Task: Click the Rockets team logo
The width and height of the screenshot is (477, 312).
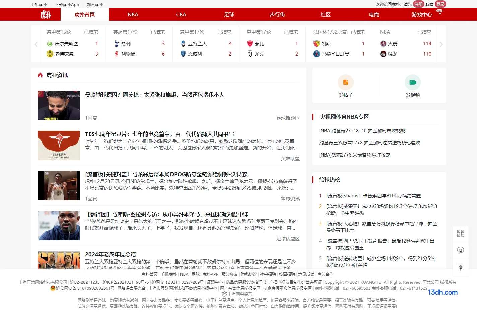Action: [383, 44]
